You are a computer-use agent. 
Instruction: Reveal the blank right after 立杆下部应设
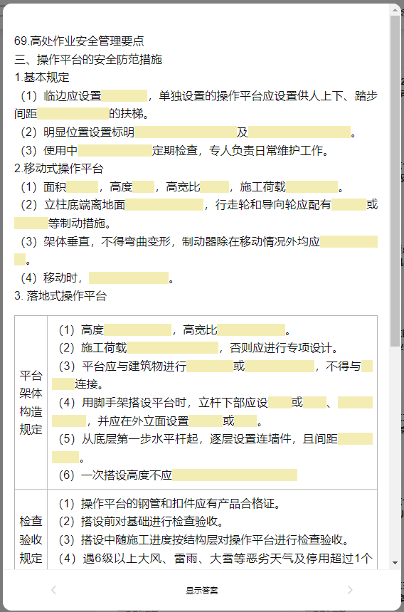click(280, 402)
